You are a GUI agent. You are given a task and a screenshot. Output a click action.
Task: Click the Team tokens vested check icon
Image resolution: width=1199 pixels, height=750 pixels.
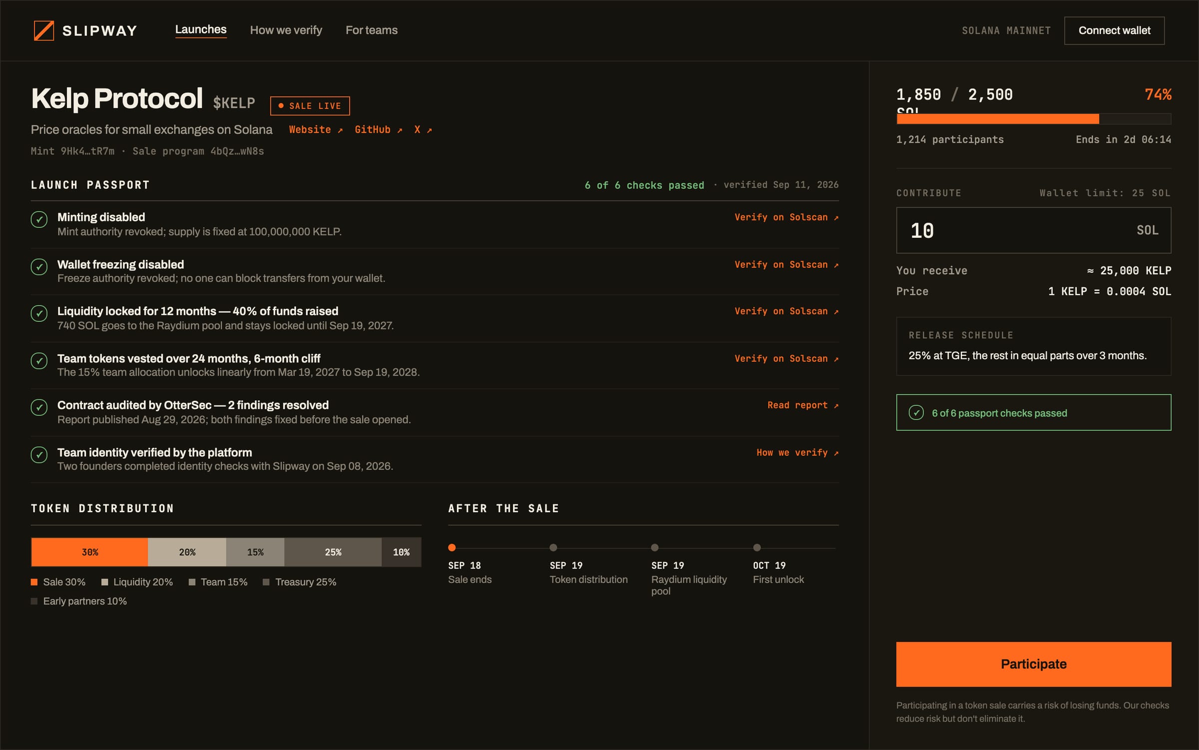(39, 360)
